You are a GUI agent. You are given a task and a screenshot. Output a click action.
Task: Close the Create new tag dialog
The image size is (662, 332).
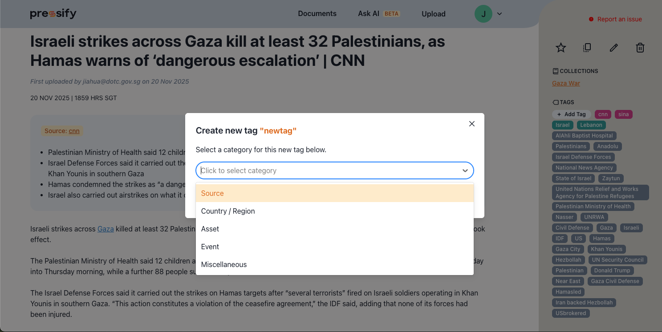click(x=472, y=124)
